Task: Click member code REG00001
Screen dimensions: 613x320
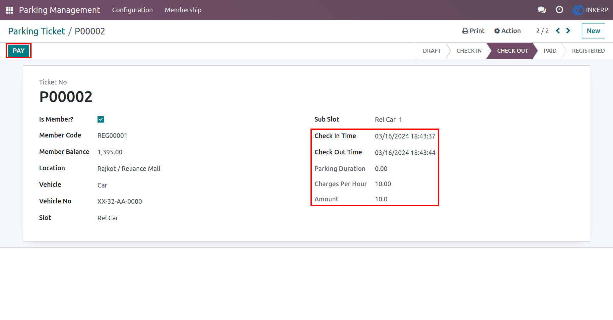Action: point(112,135)
